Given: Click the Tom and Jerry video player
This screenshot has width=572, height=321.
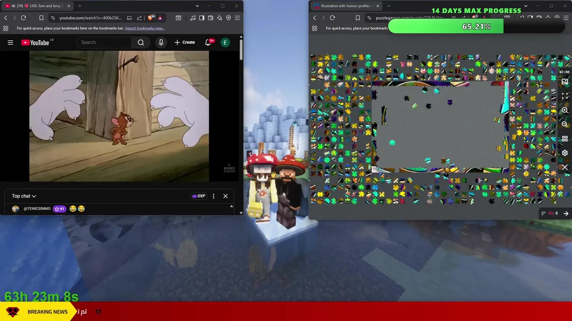Looking at the screenshot, I should click(119, 116).
